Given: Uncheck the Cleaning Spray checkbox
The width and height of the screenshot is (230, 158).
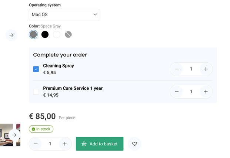Looking at the screenshot, I should tap(36, 69).
